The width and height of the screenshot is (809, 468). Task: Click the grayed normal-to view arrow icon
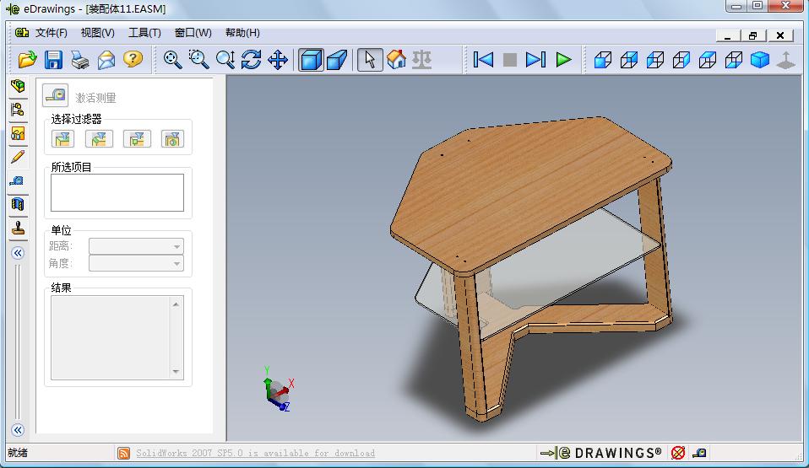[786, 60]
